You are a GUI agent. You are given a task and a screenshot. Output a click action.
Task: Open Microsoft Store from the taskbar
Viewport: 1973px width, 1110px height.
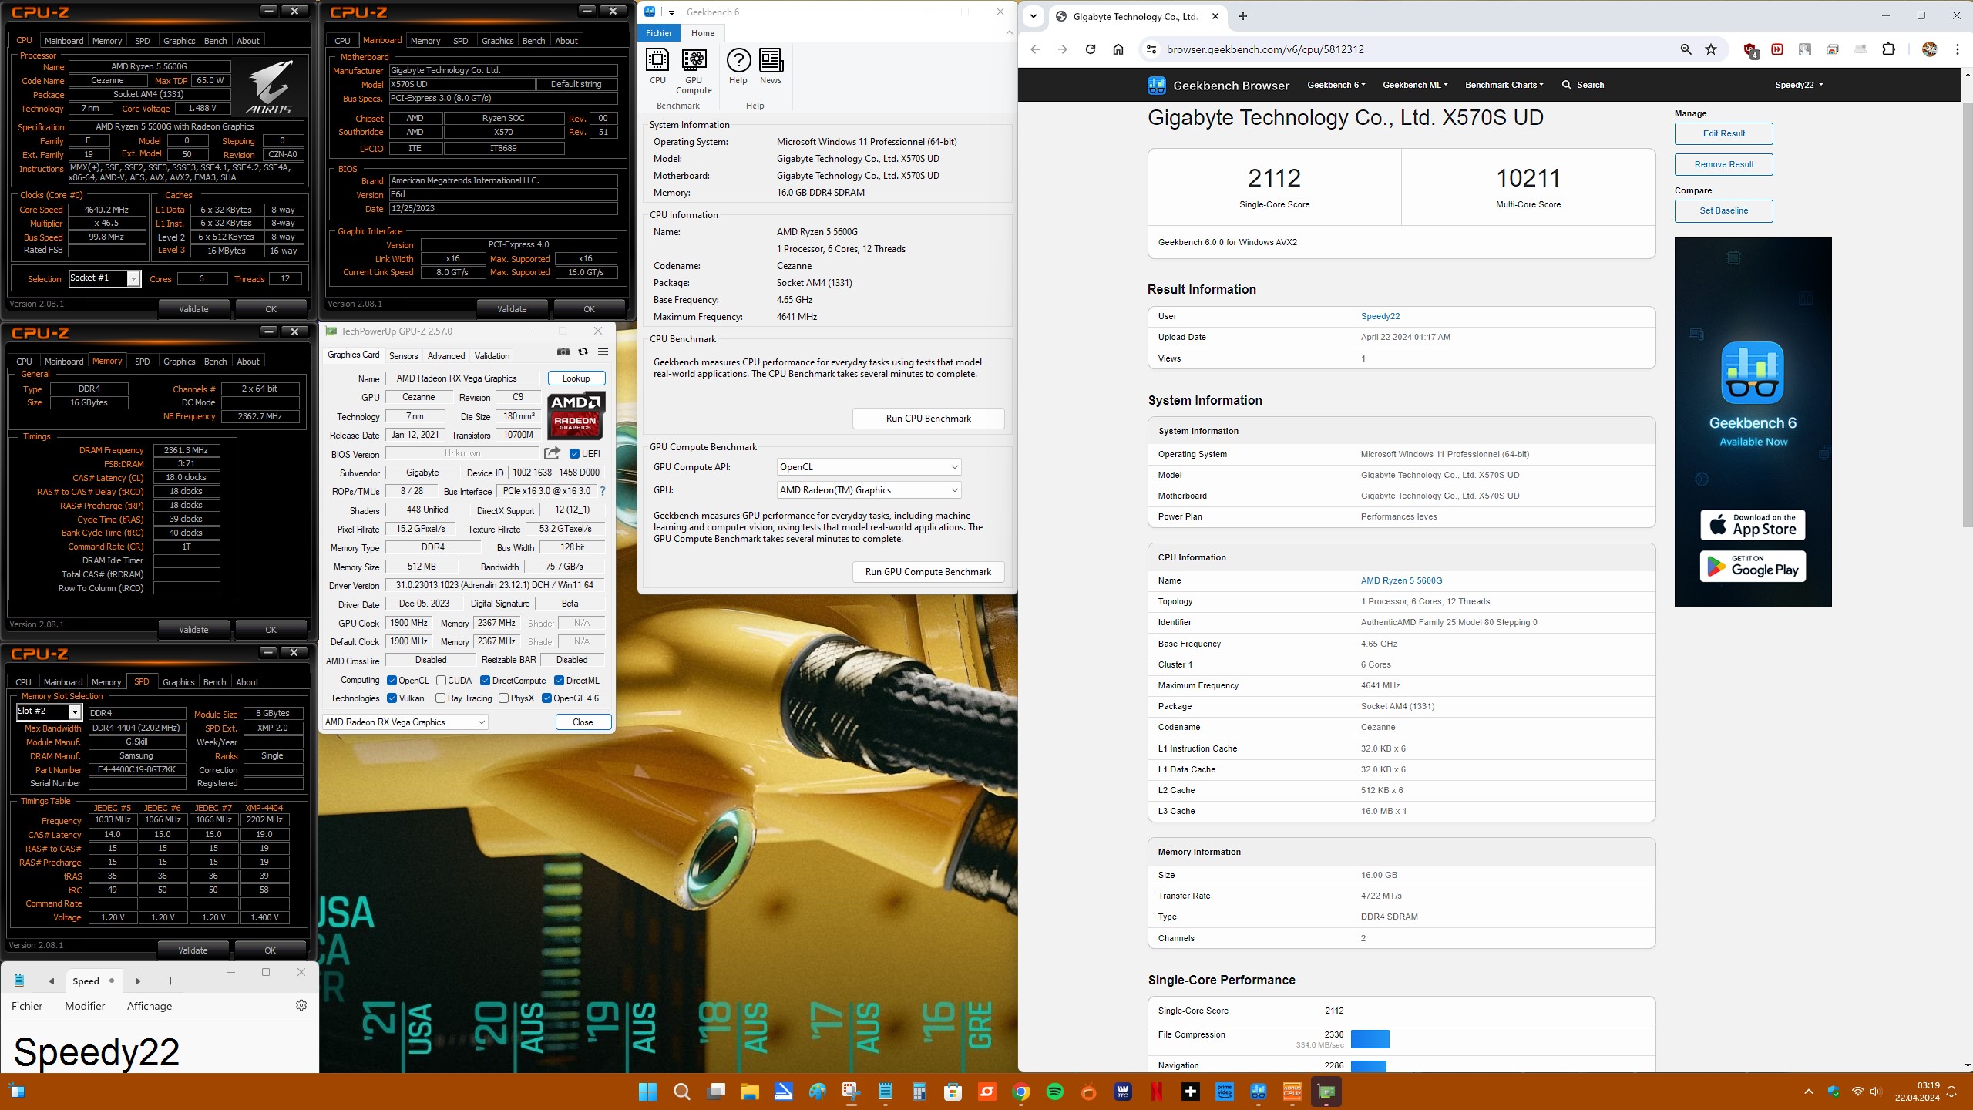click(953, 1091)
